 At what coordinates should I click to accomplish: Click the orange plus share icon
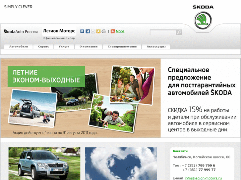pyautogui.click(x=113, y=31)
